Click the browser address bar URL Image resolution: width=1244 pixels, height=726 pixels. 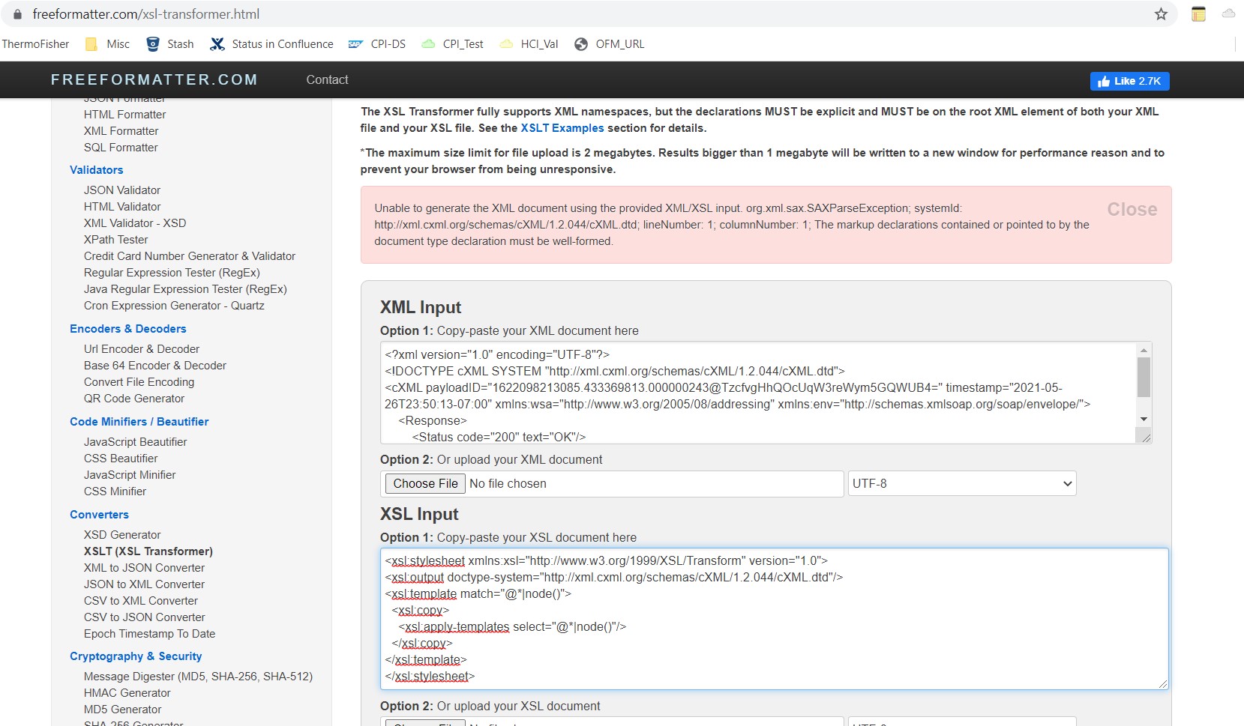pyautogui.click(x=146, y=14)
